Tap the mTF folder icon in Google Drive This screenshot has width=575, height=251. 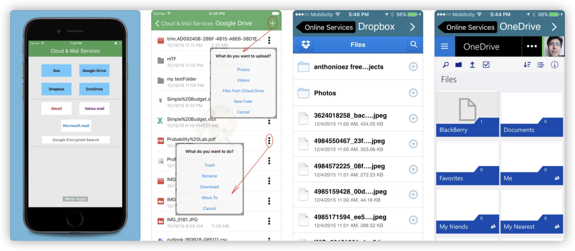[x=161, y=61]
